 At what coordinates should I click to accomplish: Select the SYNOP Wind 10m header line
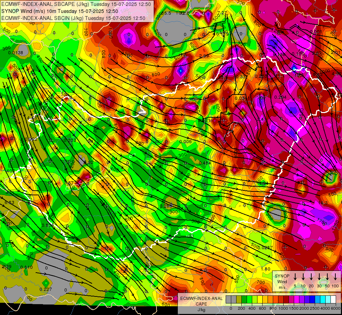coord(59,11)
